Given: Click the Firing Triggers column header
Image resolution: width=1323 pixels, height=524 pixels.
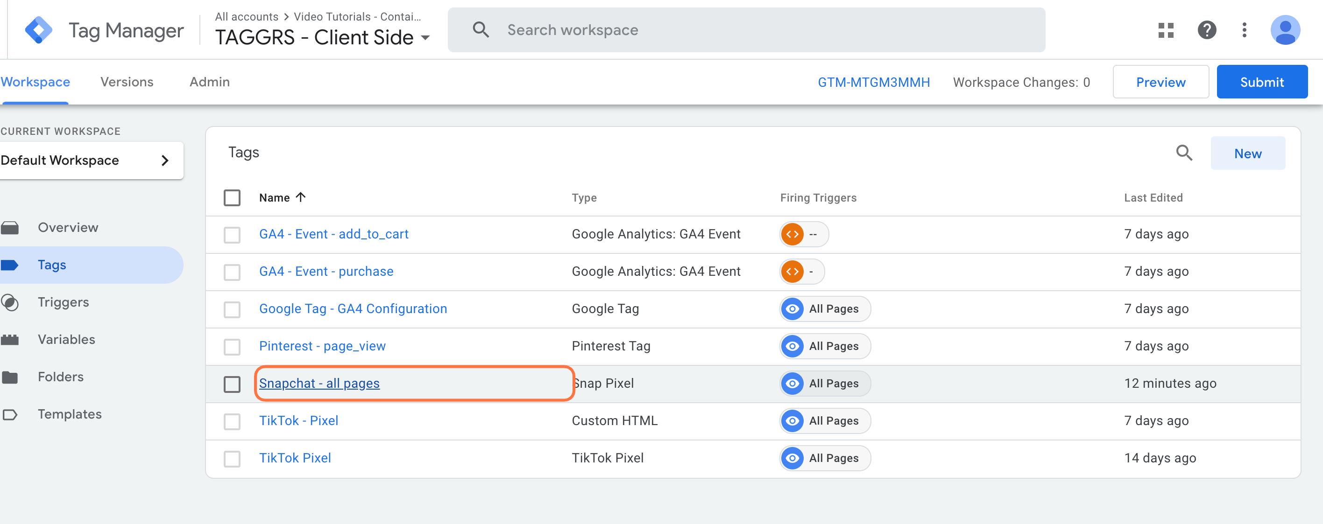Looking at the screenshot, I should (818, 197).
